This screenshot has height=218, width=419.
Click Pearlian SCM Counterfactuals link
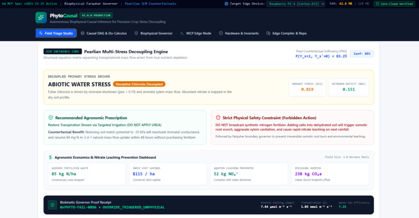(150, 4)
